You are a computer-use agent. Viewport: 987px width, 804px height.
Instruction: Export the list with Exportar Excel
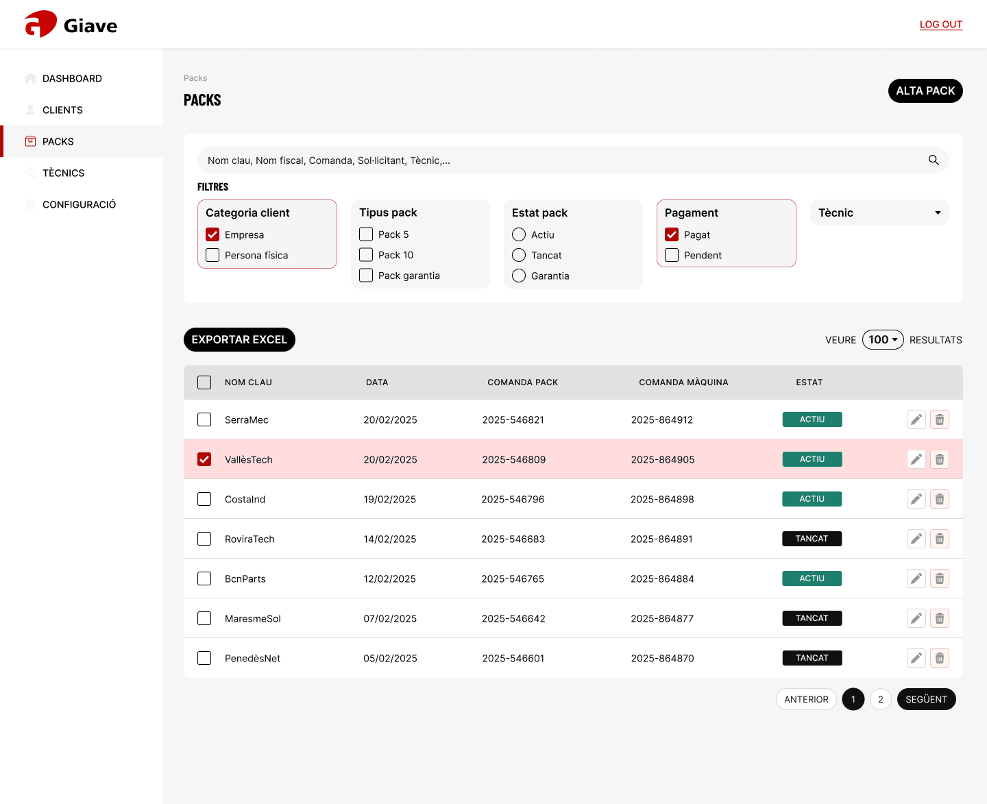click(x=239, y=339)
